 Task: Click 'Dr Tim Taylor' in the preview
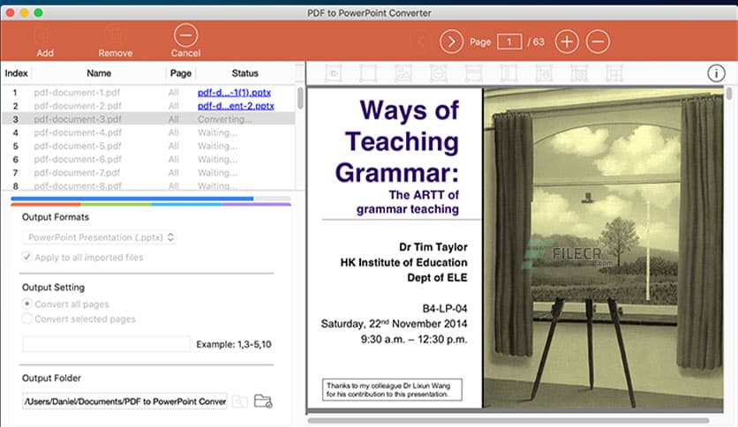[x=433, y=247]
